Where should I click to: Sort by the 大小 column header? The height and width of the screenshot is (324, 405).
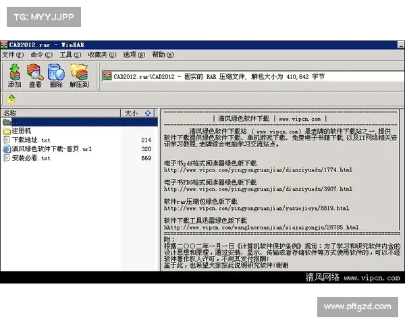point(138,113)
